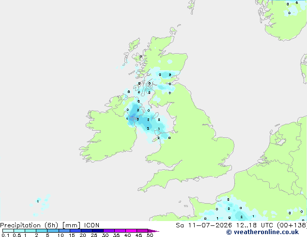The image size is (307, 237).
Task: Click the 35–40 mm legend swatch
Action: [120, 231]
